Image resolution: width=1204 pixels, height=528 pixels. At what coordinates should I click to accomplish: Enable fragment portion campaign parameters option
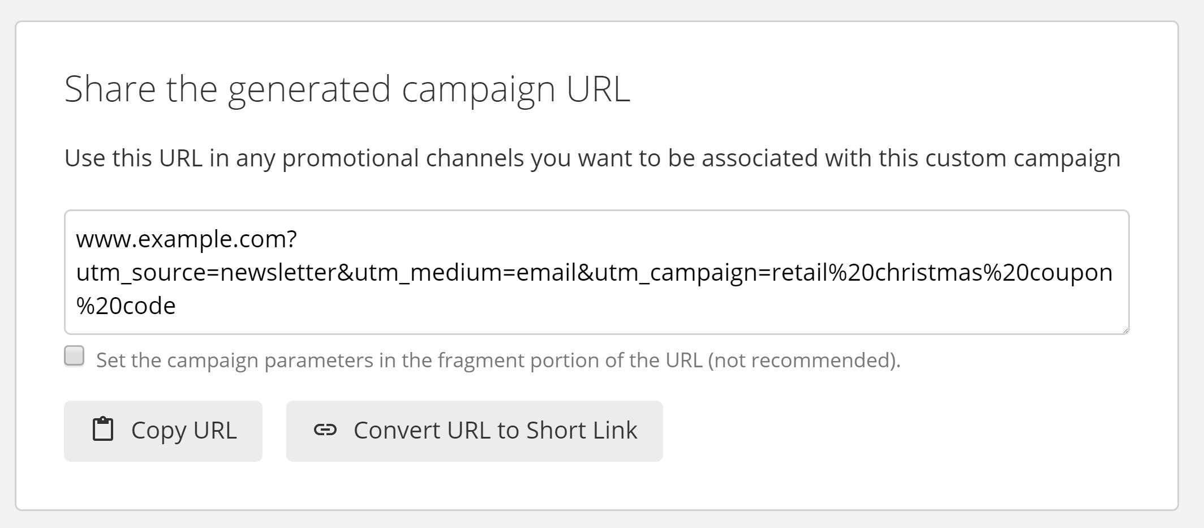click(x=74, y=356)
